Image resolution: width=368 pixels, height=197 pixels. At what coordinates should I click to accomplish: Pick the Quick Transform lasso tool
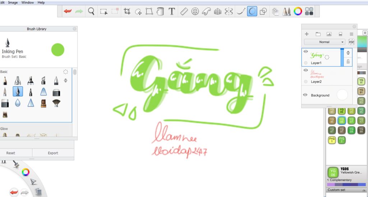[x=138, y=12]
